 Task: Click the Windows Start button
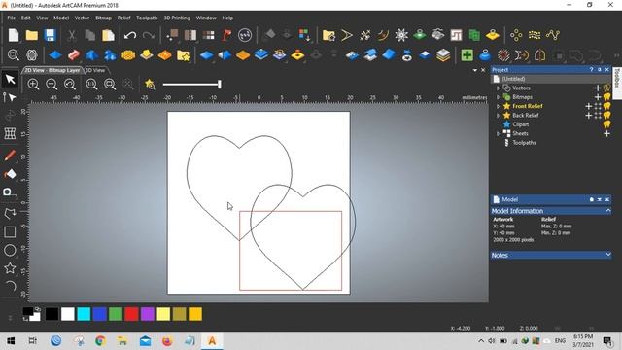pos(11,341)
